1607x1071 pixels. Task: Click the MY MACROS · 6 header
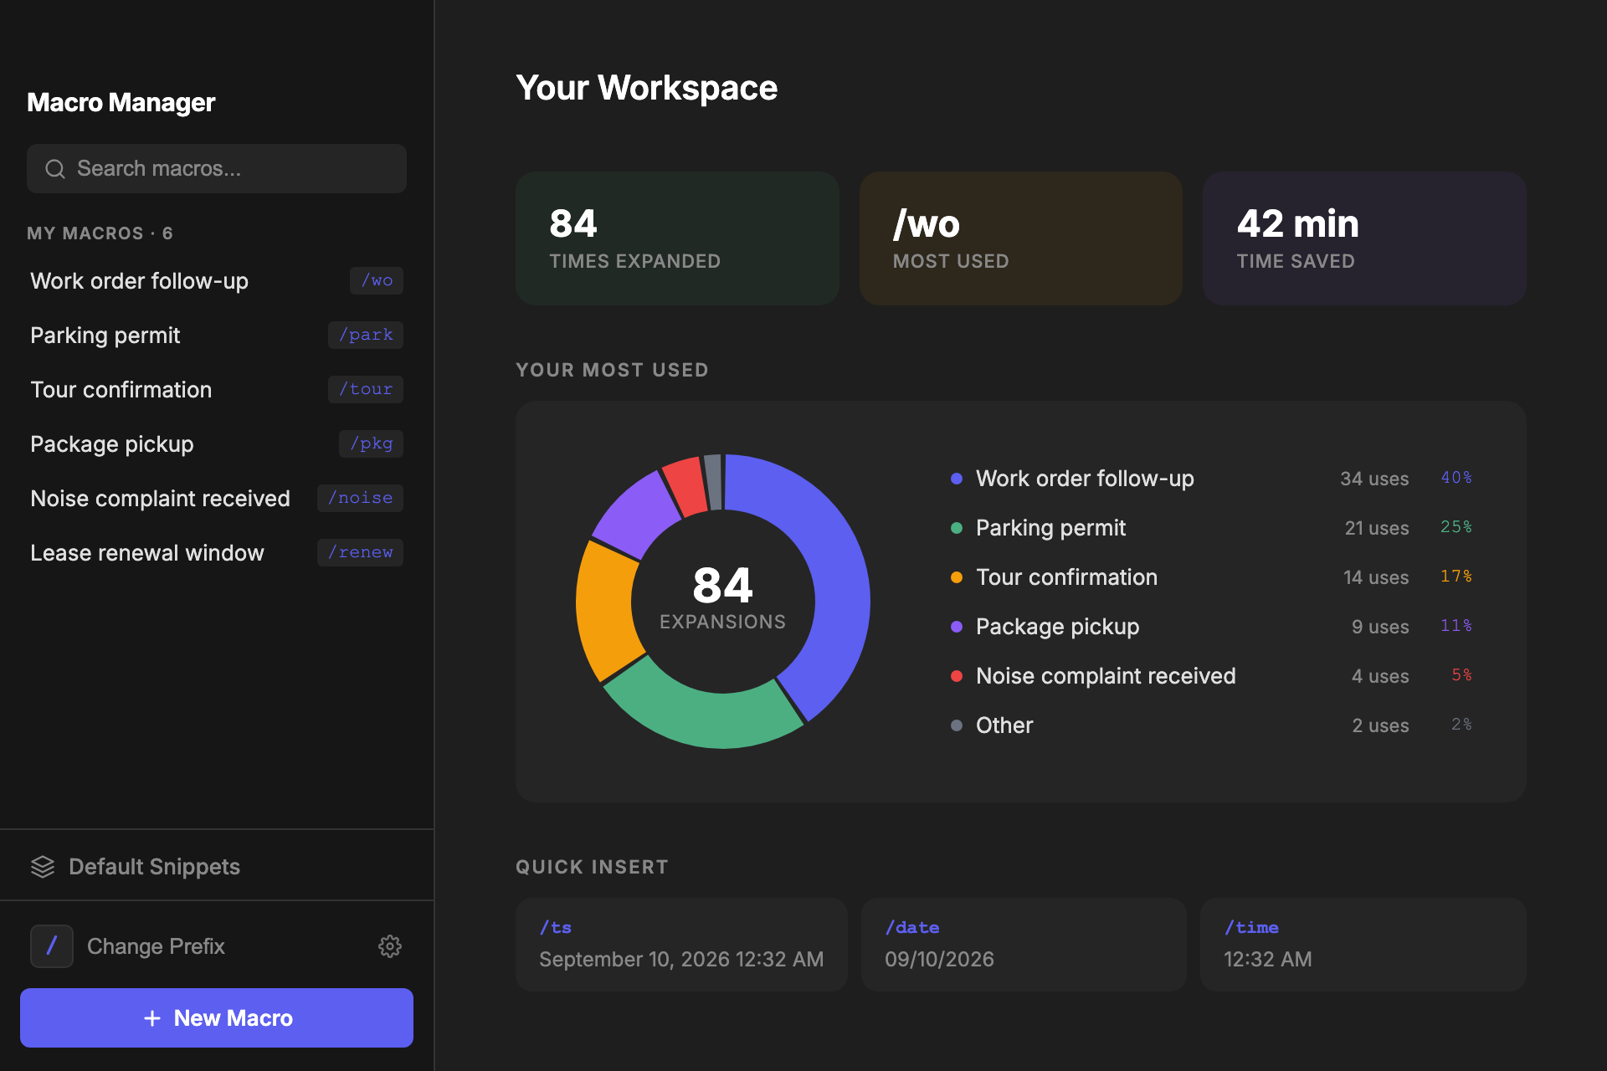(100, 233)
